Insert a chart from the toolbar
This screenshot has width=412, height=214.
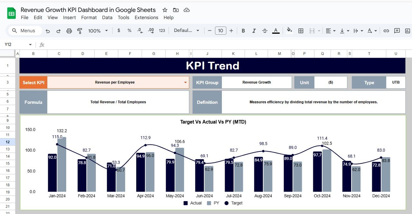pos(407,31)
